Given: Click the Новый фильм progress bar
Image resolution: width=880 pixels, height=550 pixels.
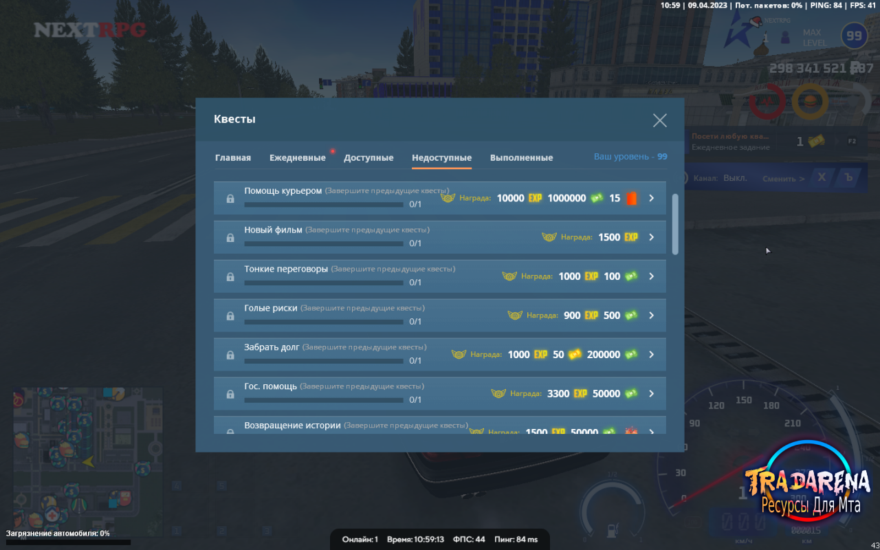Looking at the screenshot, I should click(x=324, y=243).
